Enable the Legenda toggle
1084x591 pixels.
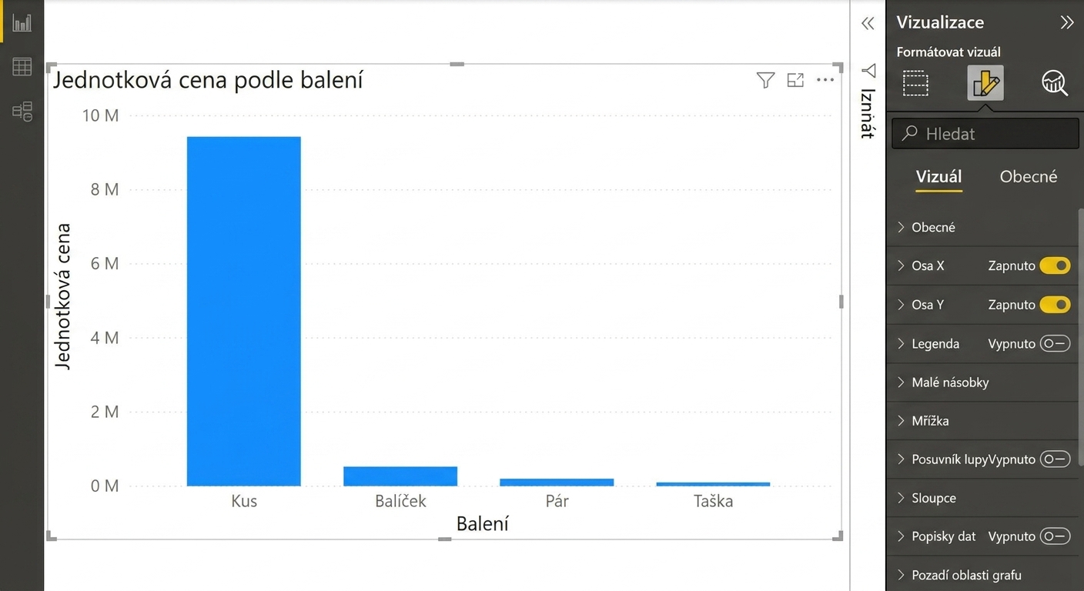[x=1055, y=343]
